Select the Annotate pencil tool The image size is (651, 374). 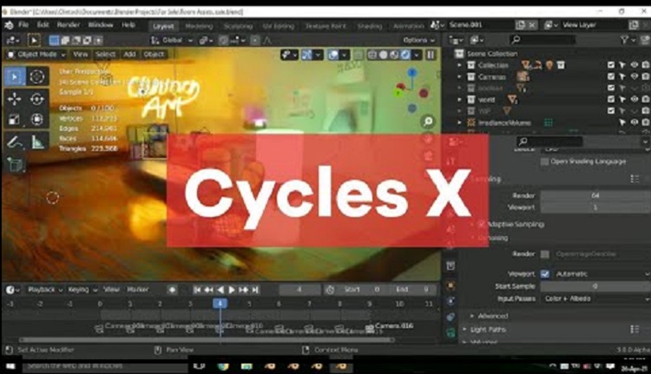[15, 141]
